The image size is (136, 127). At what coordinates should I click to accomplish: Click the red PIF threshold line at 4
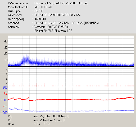(71, 79)
